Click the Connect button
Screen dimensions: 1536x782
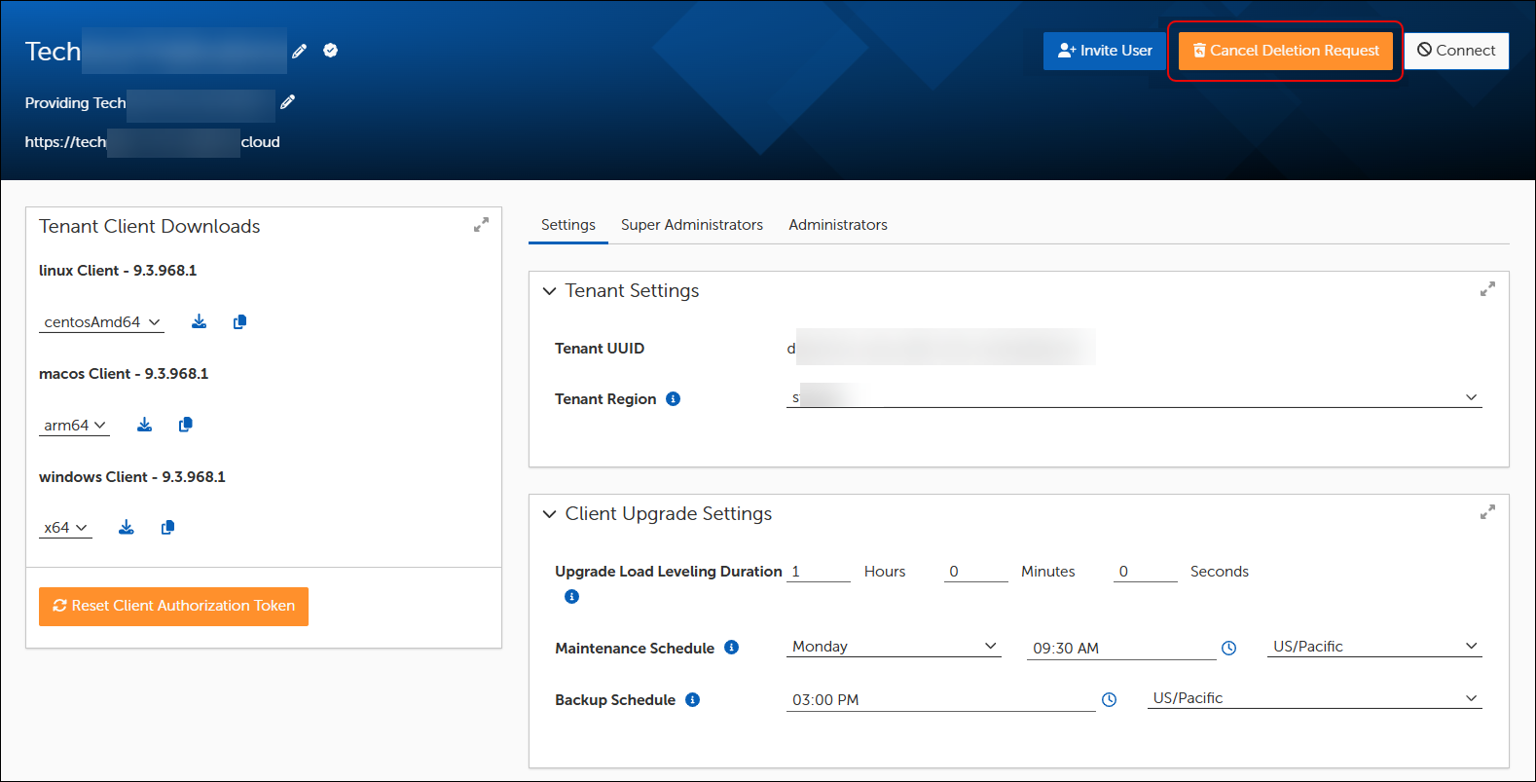(1456, 51)
